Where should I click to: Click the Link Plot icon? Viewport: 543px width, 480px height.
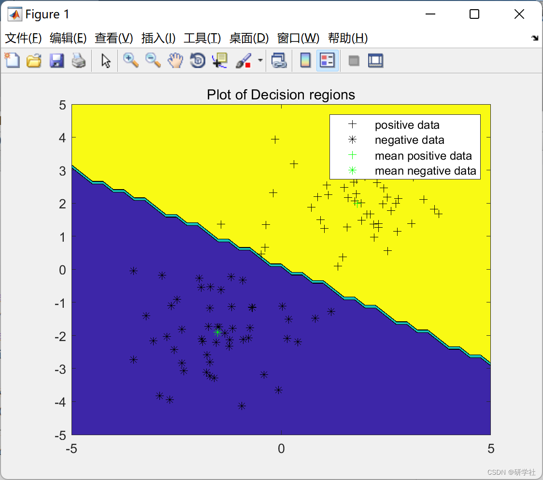tap(279, 60)
